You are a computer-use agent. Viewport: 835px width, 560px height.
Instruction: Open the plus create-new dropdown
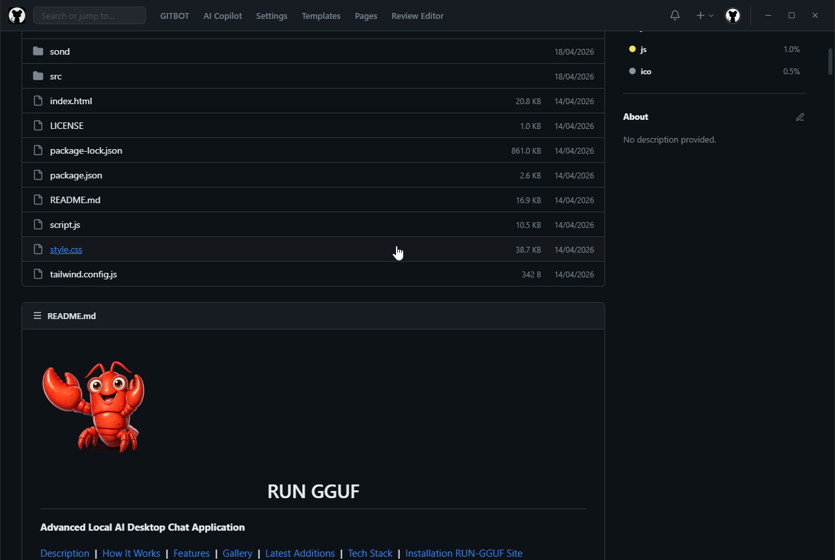[704, 16]
